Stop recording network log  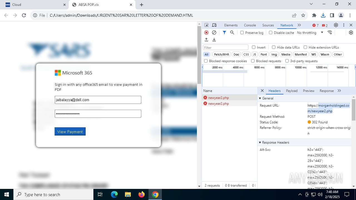click(x=206, y=32)
